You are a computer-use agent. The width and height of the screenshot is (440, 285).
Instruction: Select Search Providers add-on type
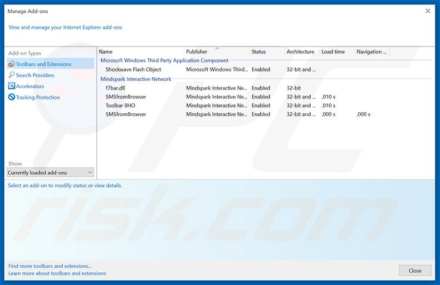pos(35,75)
